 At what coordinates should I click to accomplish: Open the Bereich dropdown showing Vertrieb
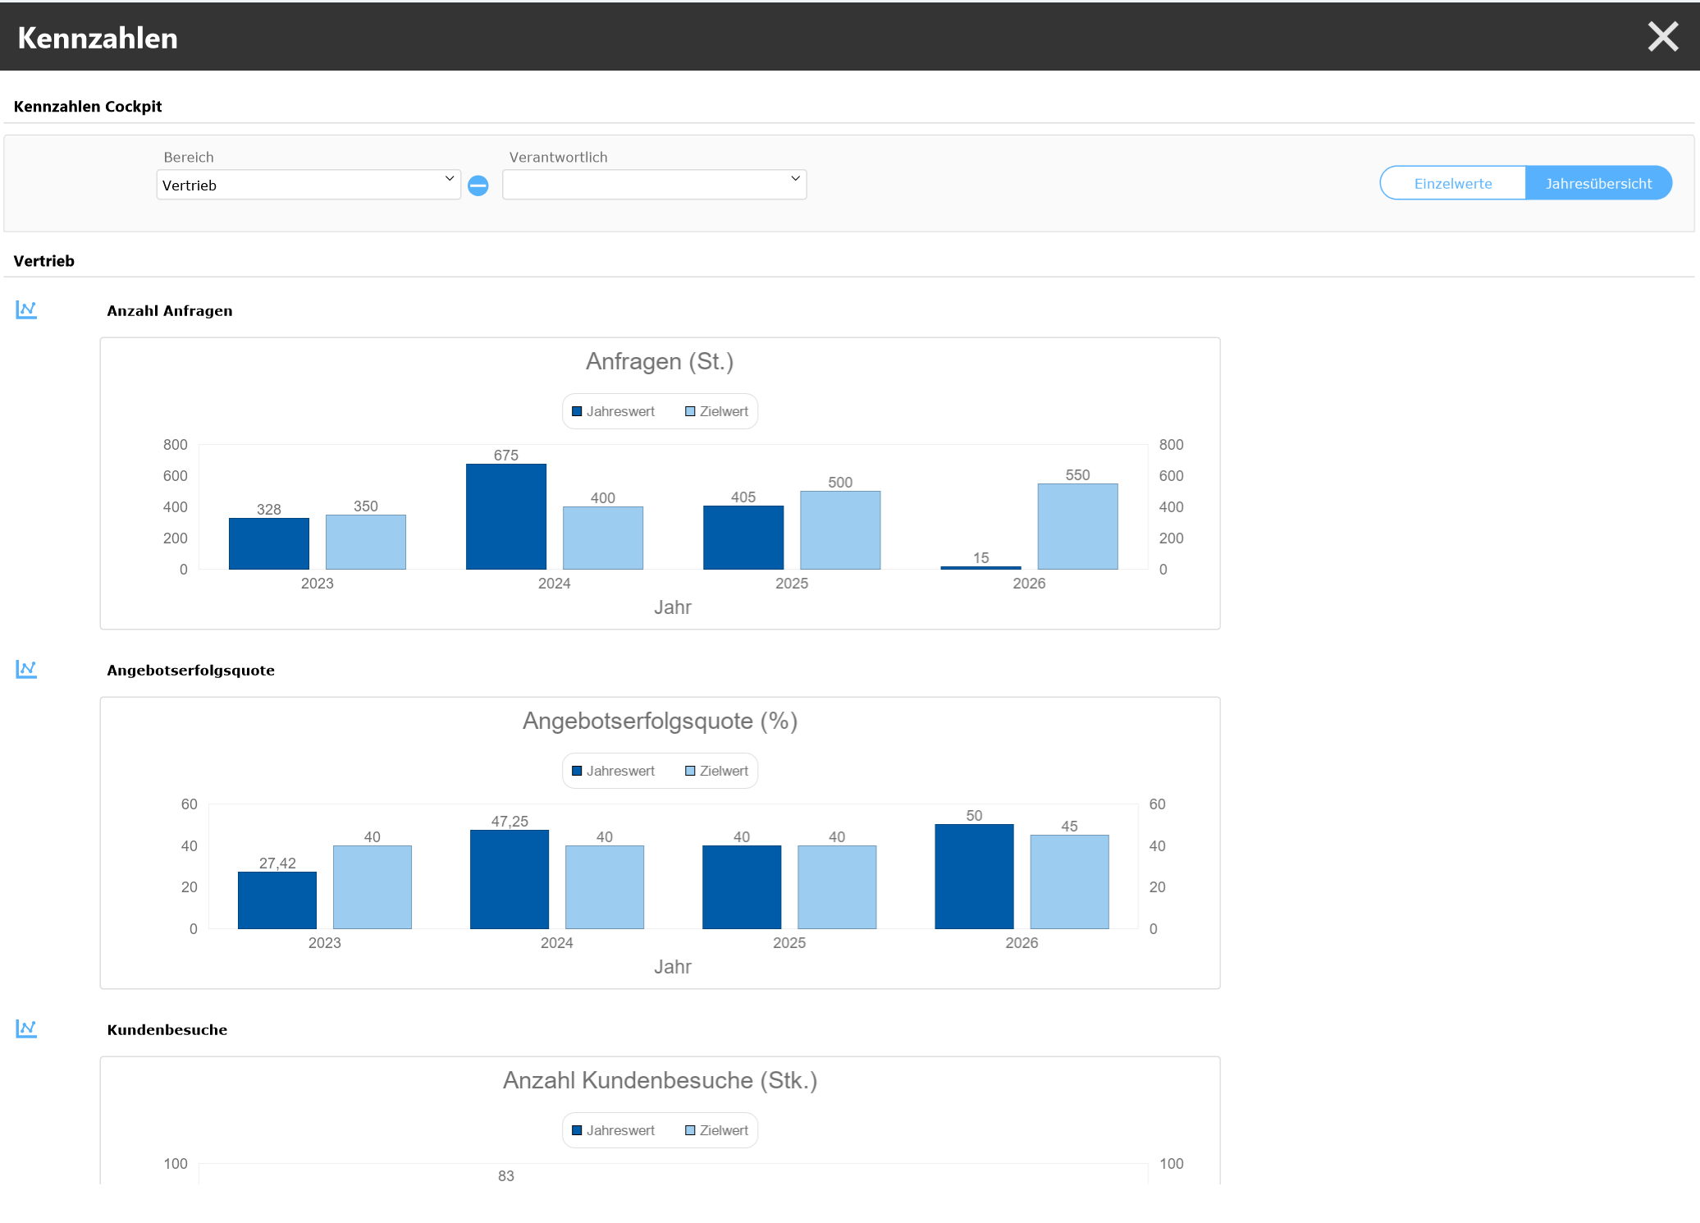308,185
